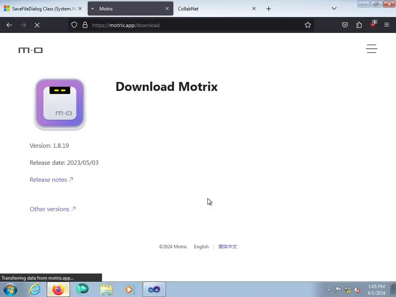Image resolution: width=396 pixels, height=297 pixels.
Task: Open the Release notes link
Action: (x=51, y=179)
